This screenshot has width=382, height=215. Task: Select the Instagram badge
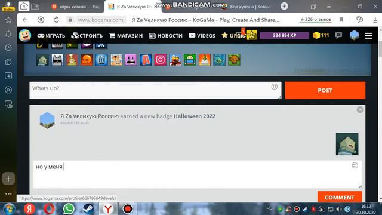161,60
